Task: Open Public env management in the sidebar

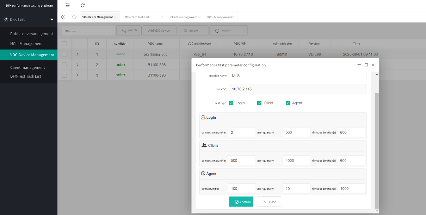Action: 31,34
